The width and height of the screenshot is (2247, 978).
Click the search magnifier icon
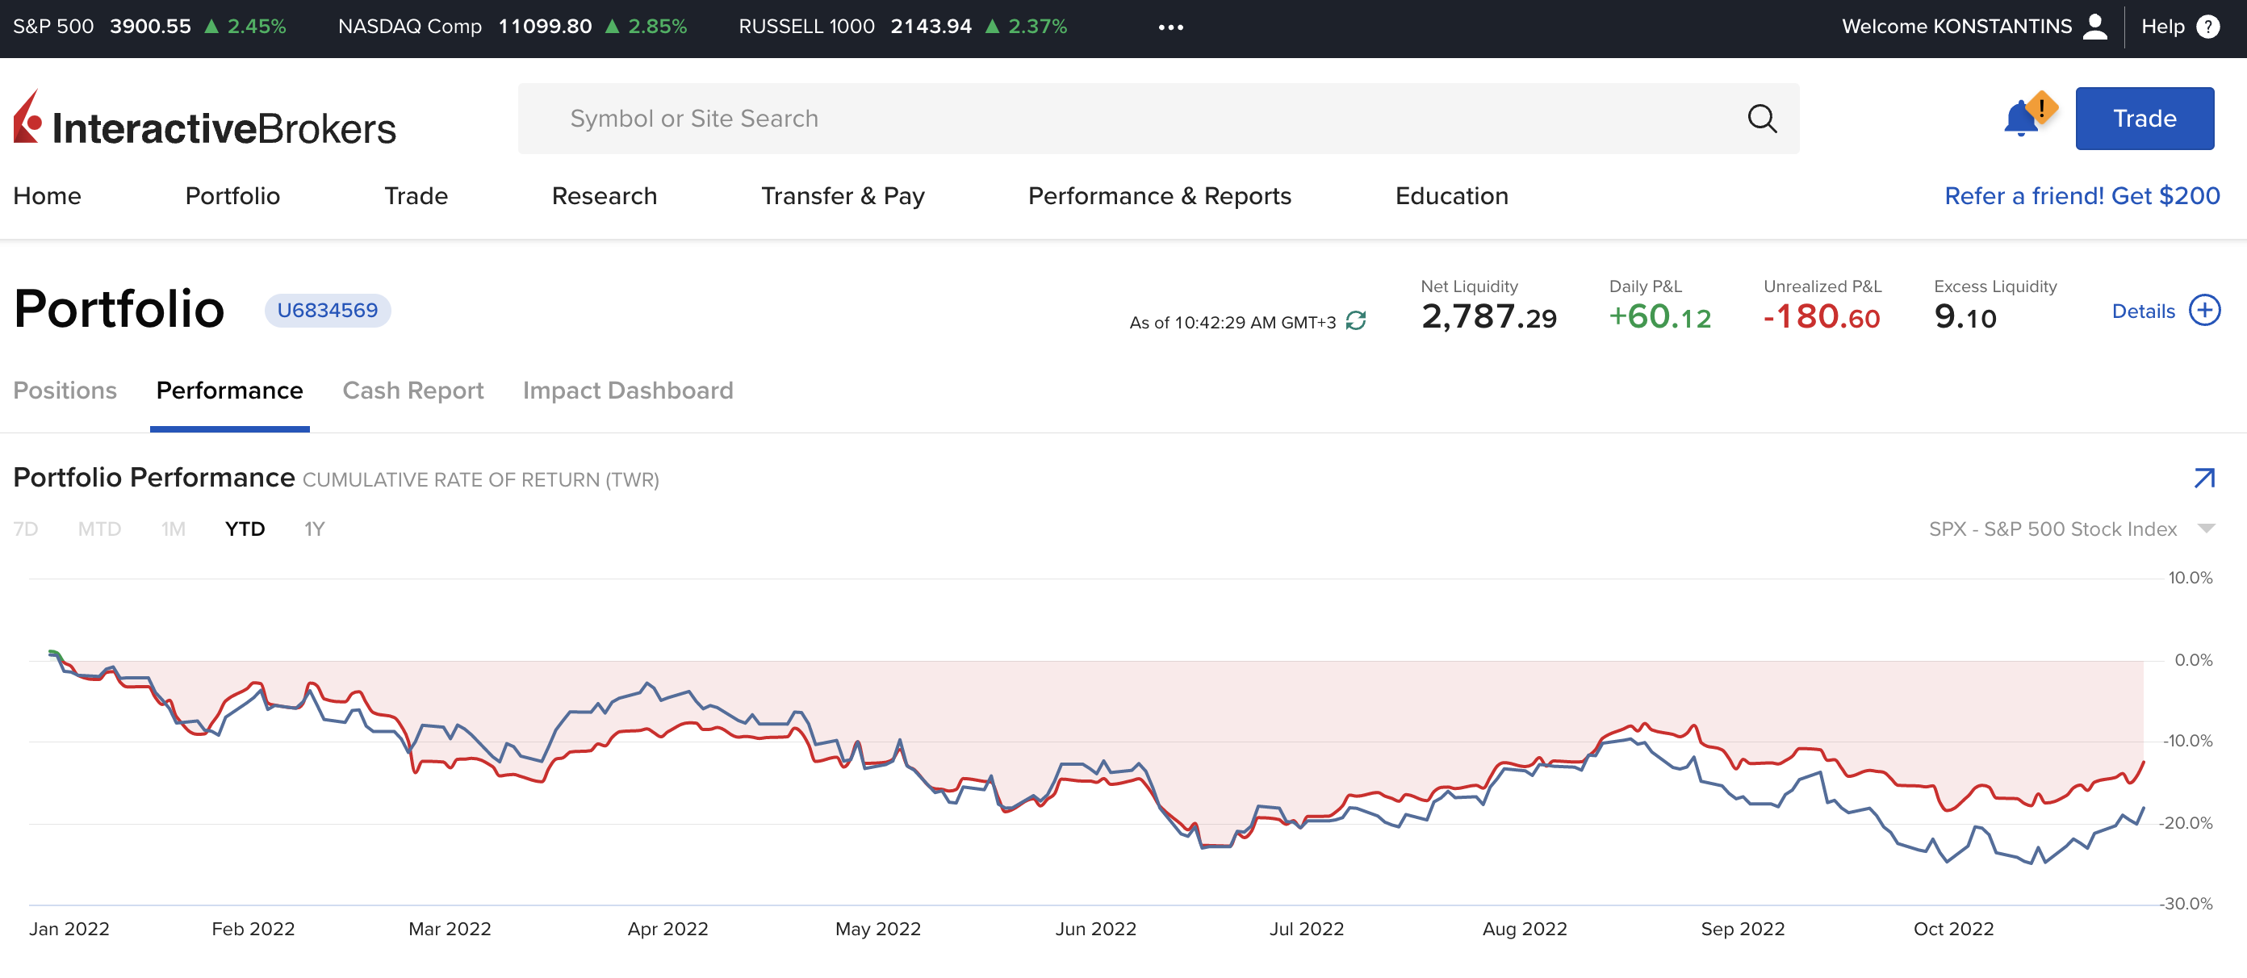click(1762, 119)
